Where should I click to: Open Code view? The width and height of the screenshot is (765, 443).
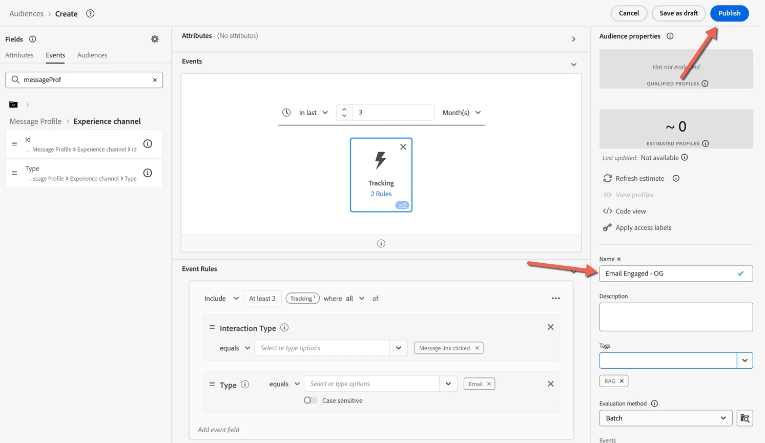(625, 211)
